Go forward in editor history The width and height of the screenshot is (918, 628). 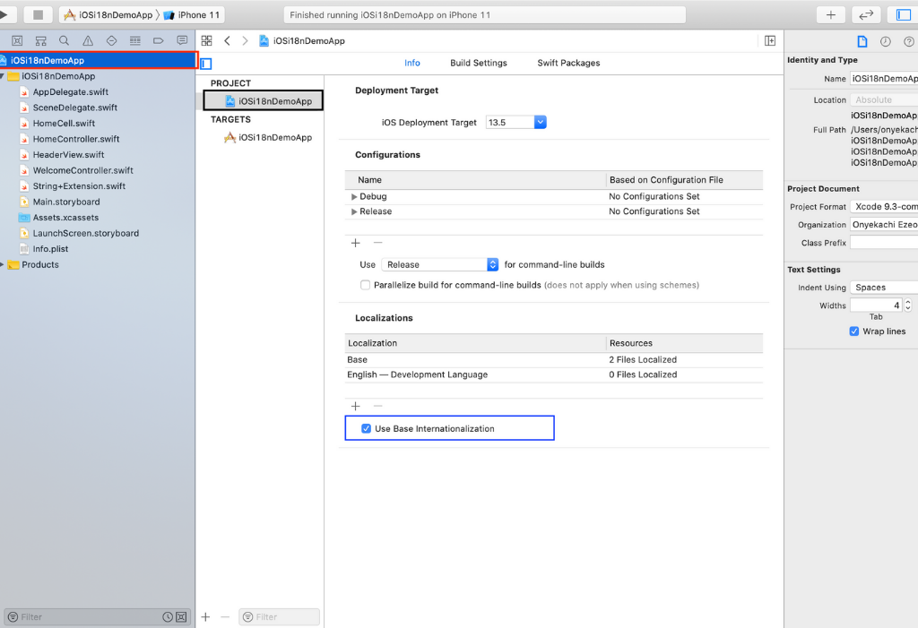point(245,40)
